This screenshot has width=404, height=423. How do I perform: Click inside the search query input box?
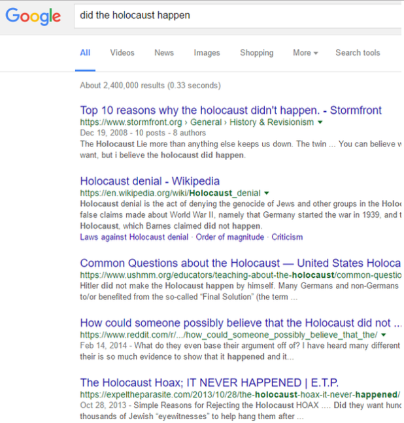[235, 16]
